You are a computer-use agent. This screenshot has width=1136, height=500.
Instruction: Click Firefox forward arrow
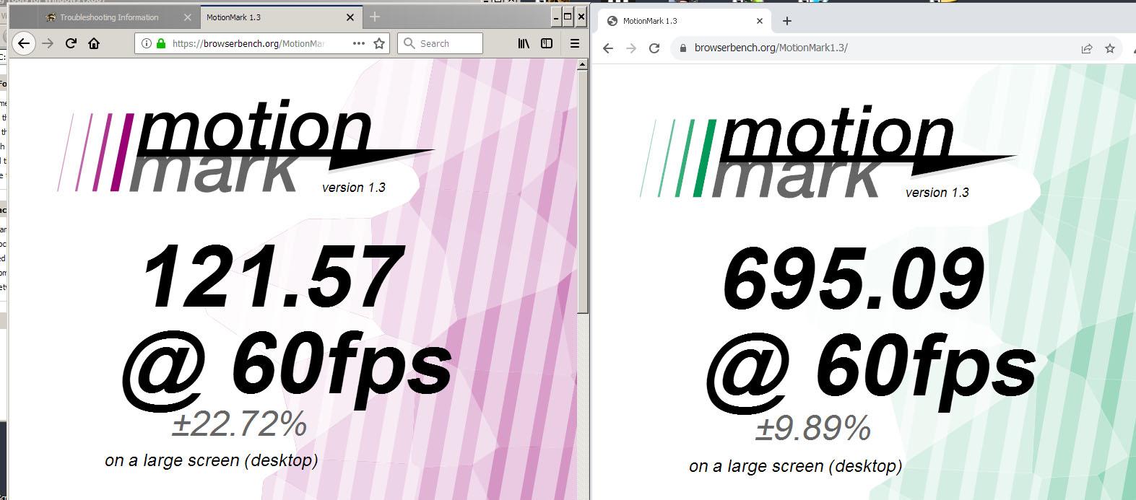tap(48, 43)
